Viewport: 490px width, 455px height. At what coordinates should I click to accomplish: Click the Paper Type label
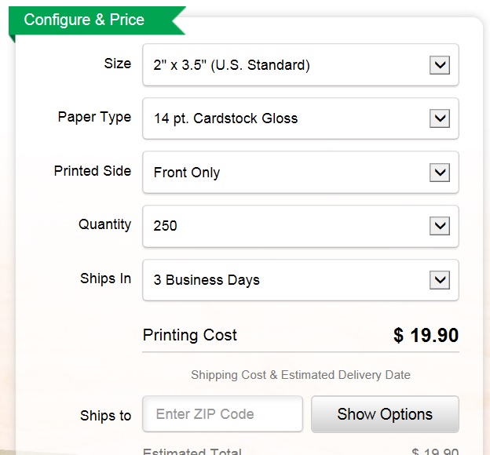94,117
